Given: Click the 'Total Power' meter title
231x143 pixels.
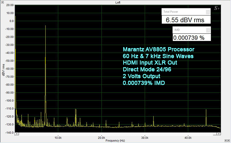Looking at the screenshot, I should [171, 12].
